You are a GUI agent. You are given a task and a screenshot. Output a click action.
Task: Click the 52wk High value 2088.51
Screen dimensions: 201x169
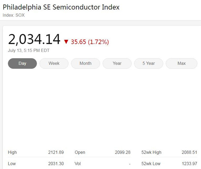click(x=189, y=152)
